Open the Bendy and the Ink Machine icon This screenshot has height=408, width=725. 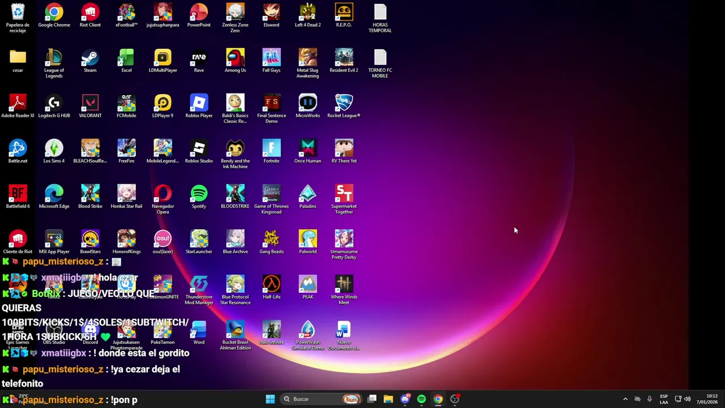[x=235, y=154]
